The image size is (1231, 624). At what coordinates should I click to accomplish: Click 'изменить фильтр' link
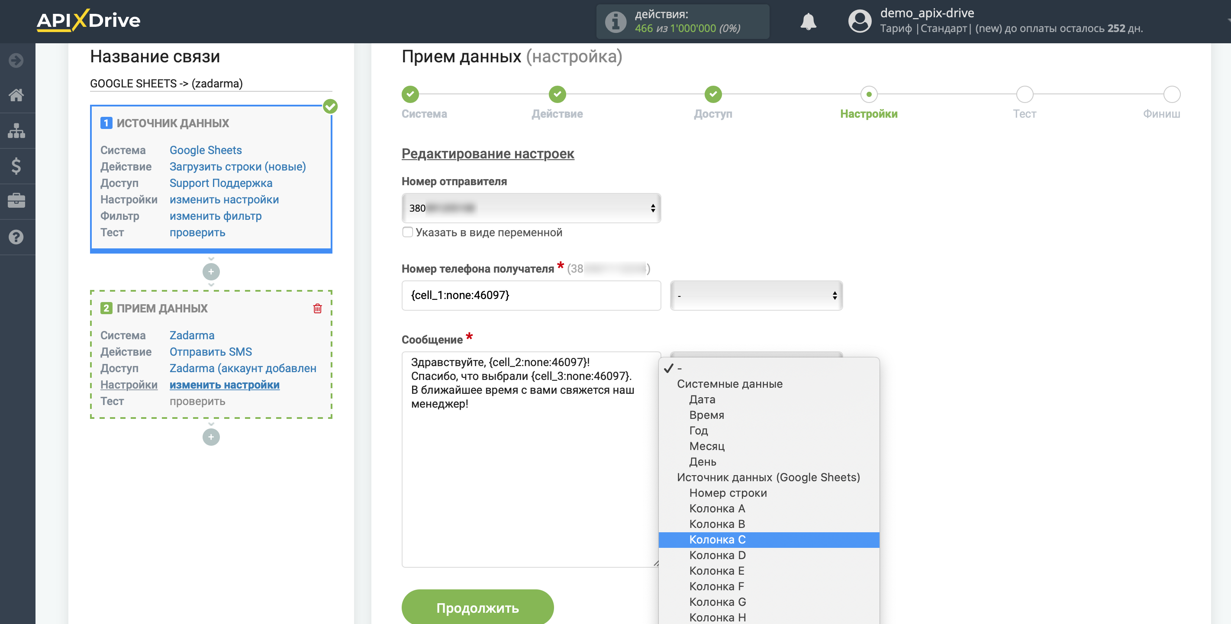pyautogui.click(x=216, y=216)
